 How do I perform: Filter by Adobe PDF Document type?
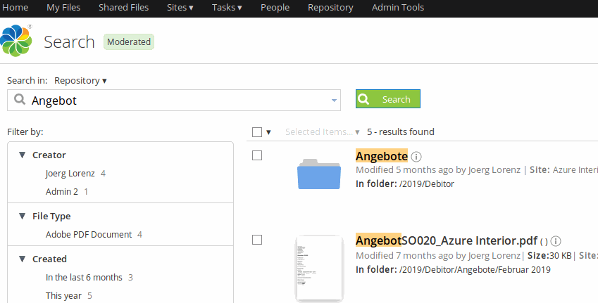[x=89, y=235]
